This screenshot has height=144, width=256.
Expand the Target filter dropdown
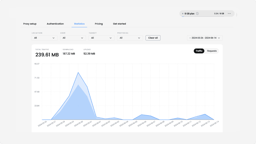click(101, 38)
